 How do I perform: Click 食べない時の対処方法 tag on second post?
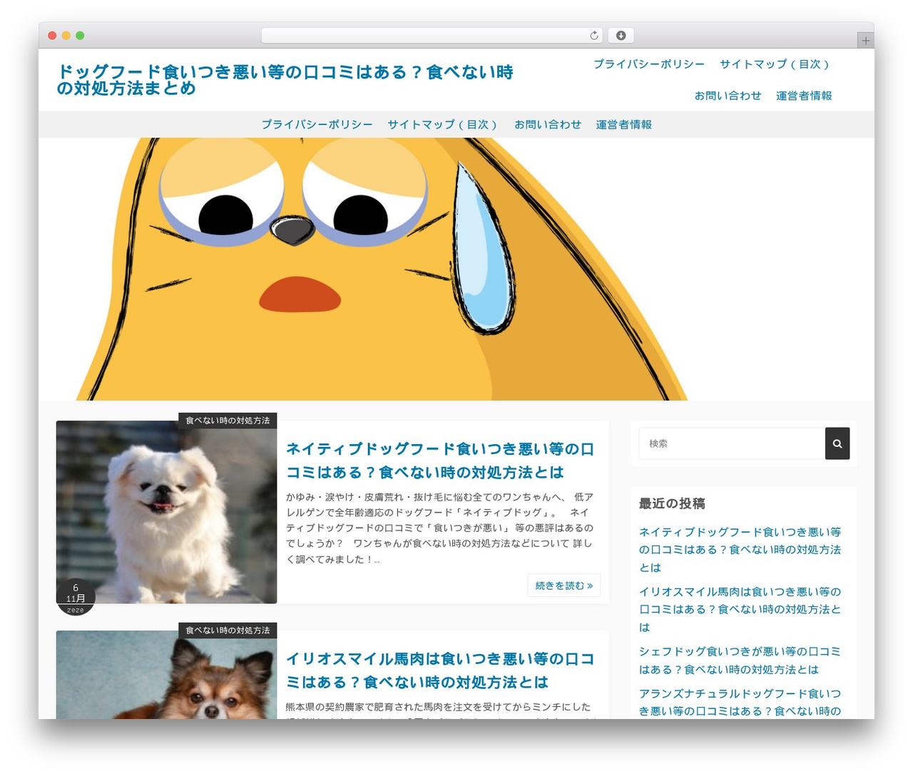tap(228, 630)
